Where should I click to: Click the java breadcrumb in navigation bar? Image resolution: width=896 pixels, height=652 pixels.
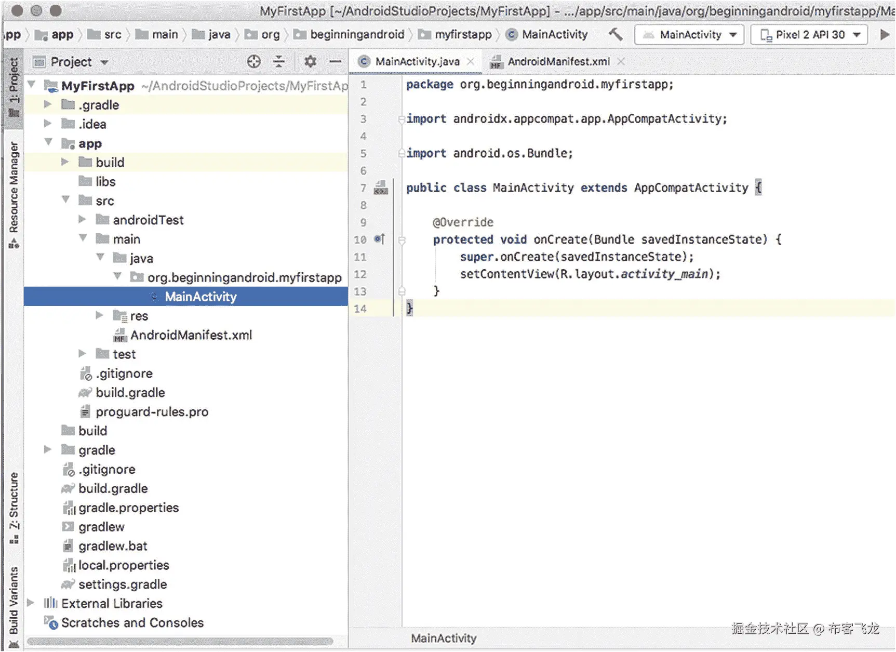point(211,35)
